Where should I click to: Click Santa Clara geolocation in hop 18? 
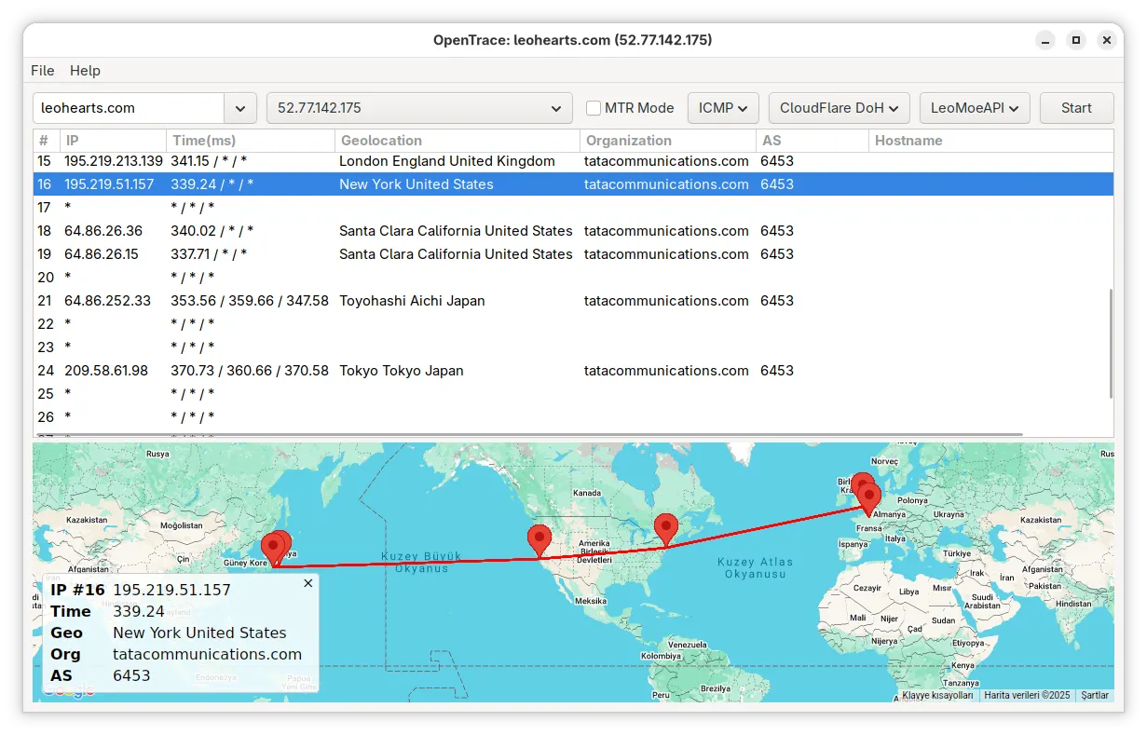point(456,231)
